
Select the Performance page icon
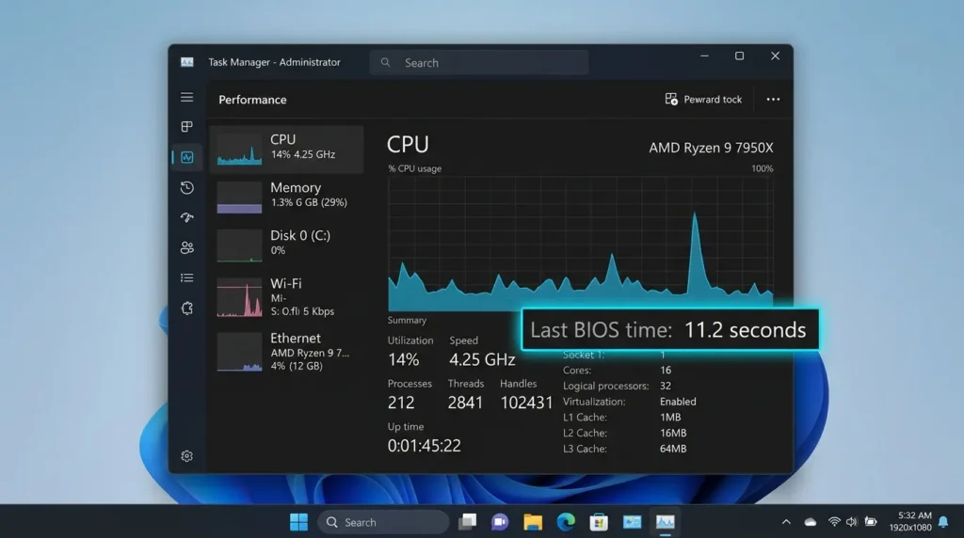187,157
